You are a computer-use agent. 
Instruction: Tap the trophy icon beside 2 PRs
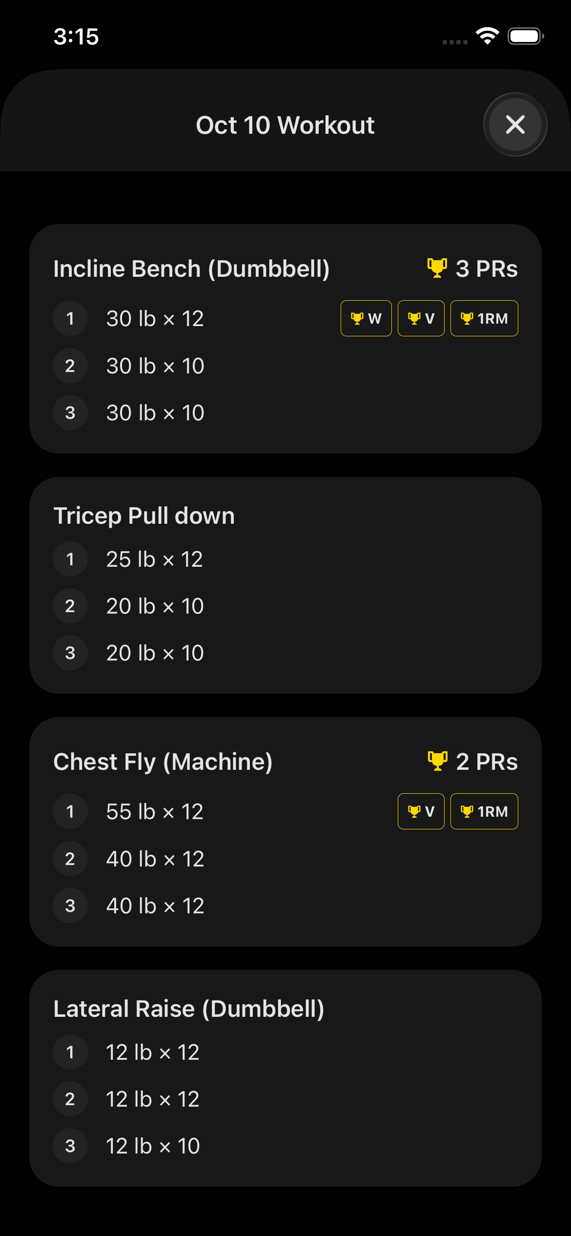437,761
